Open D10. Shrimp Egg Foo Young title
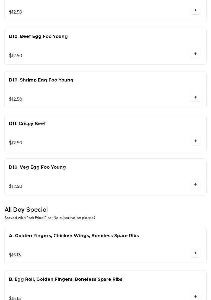Viewport: 211px width, 300px height. pos(41,80)
